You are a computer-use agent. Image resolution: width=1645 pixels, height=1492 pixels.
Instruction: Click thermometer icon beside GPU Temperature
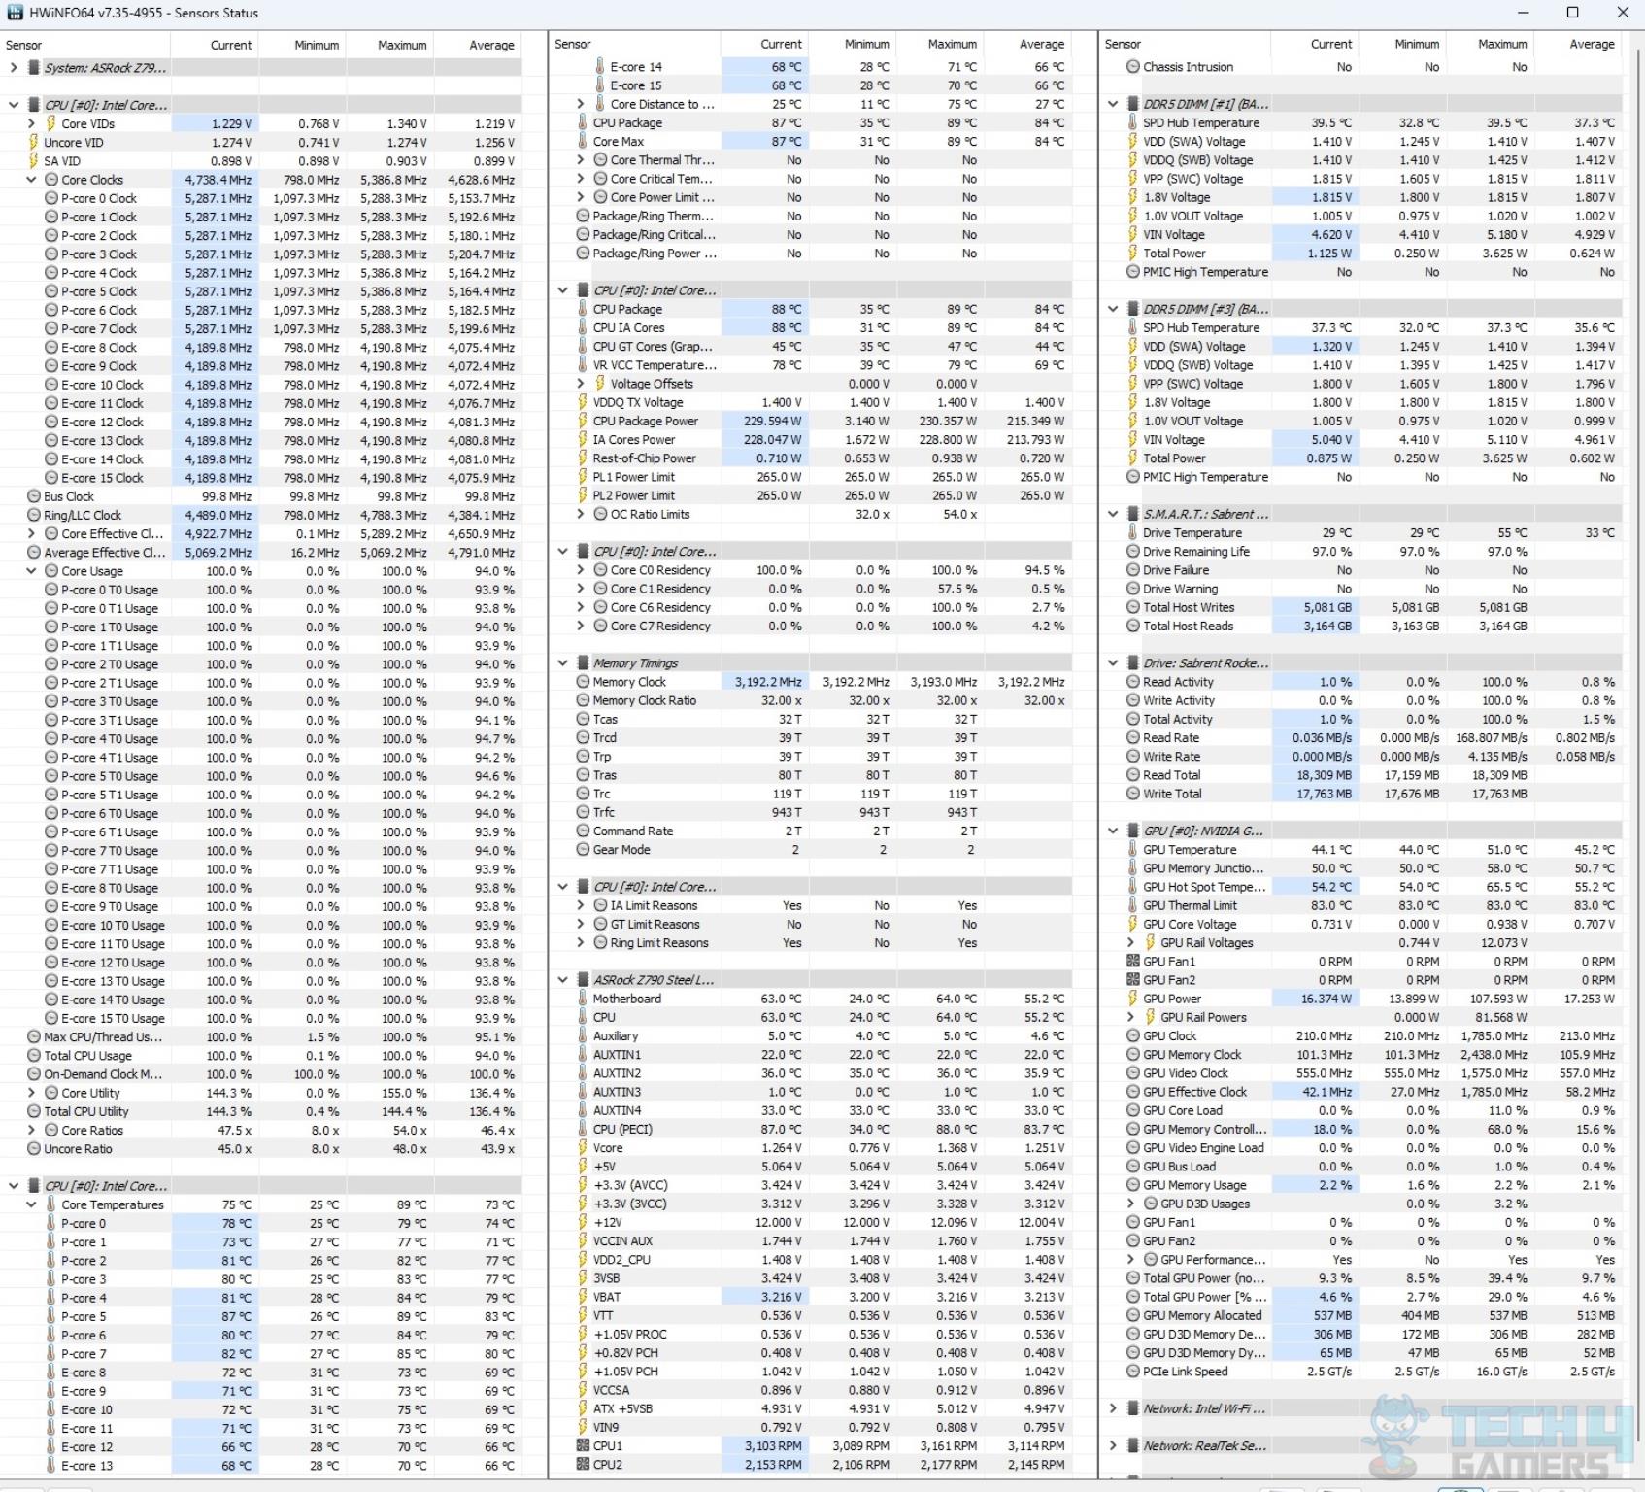click(x=1132, y=849)
